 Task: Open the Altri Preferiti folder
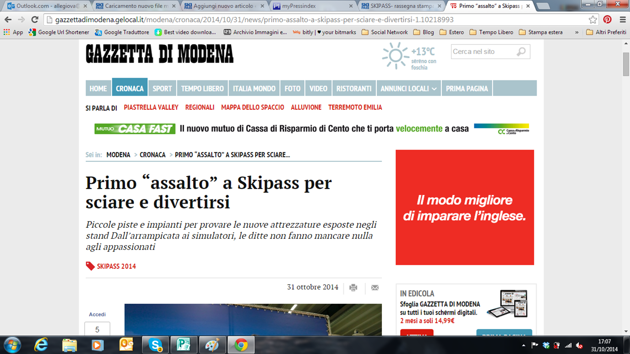[x=606, y=32]
